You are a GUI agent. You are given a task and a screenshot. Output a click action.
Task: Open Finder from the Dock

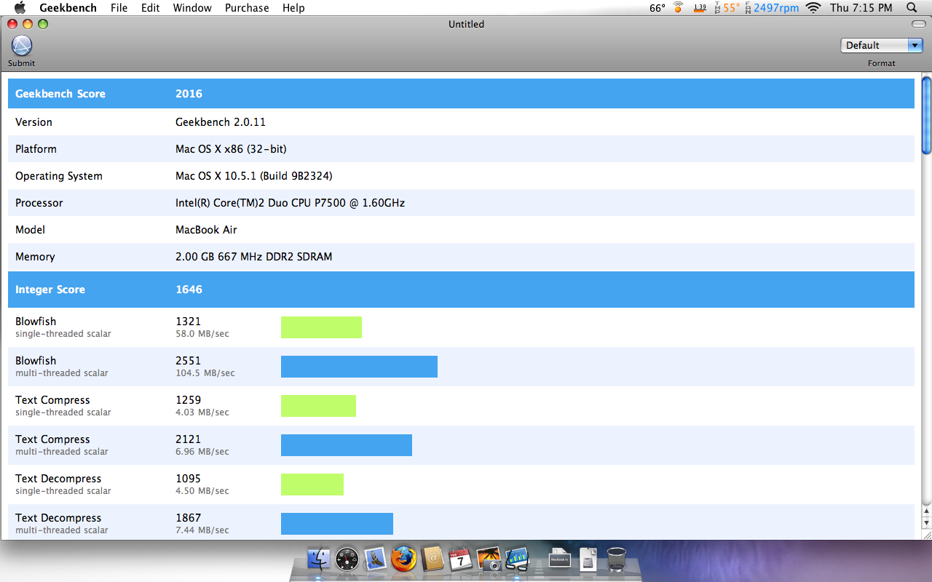(x=319, y=559)
